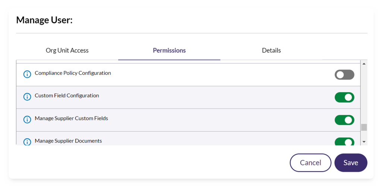Click the scrollbar up arrow
Screen dimensions: 382x187
[x=364, y=64]
